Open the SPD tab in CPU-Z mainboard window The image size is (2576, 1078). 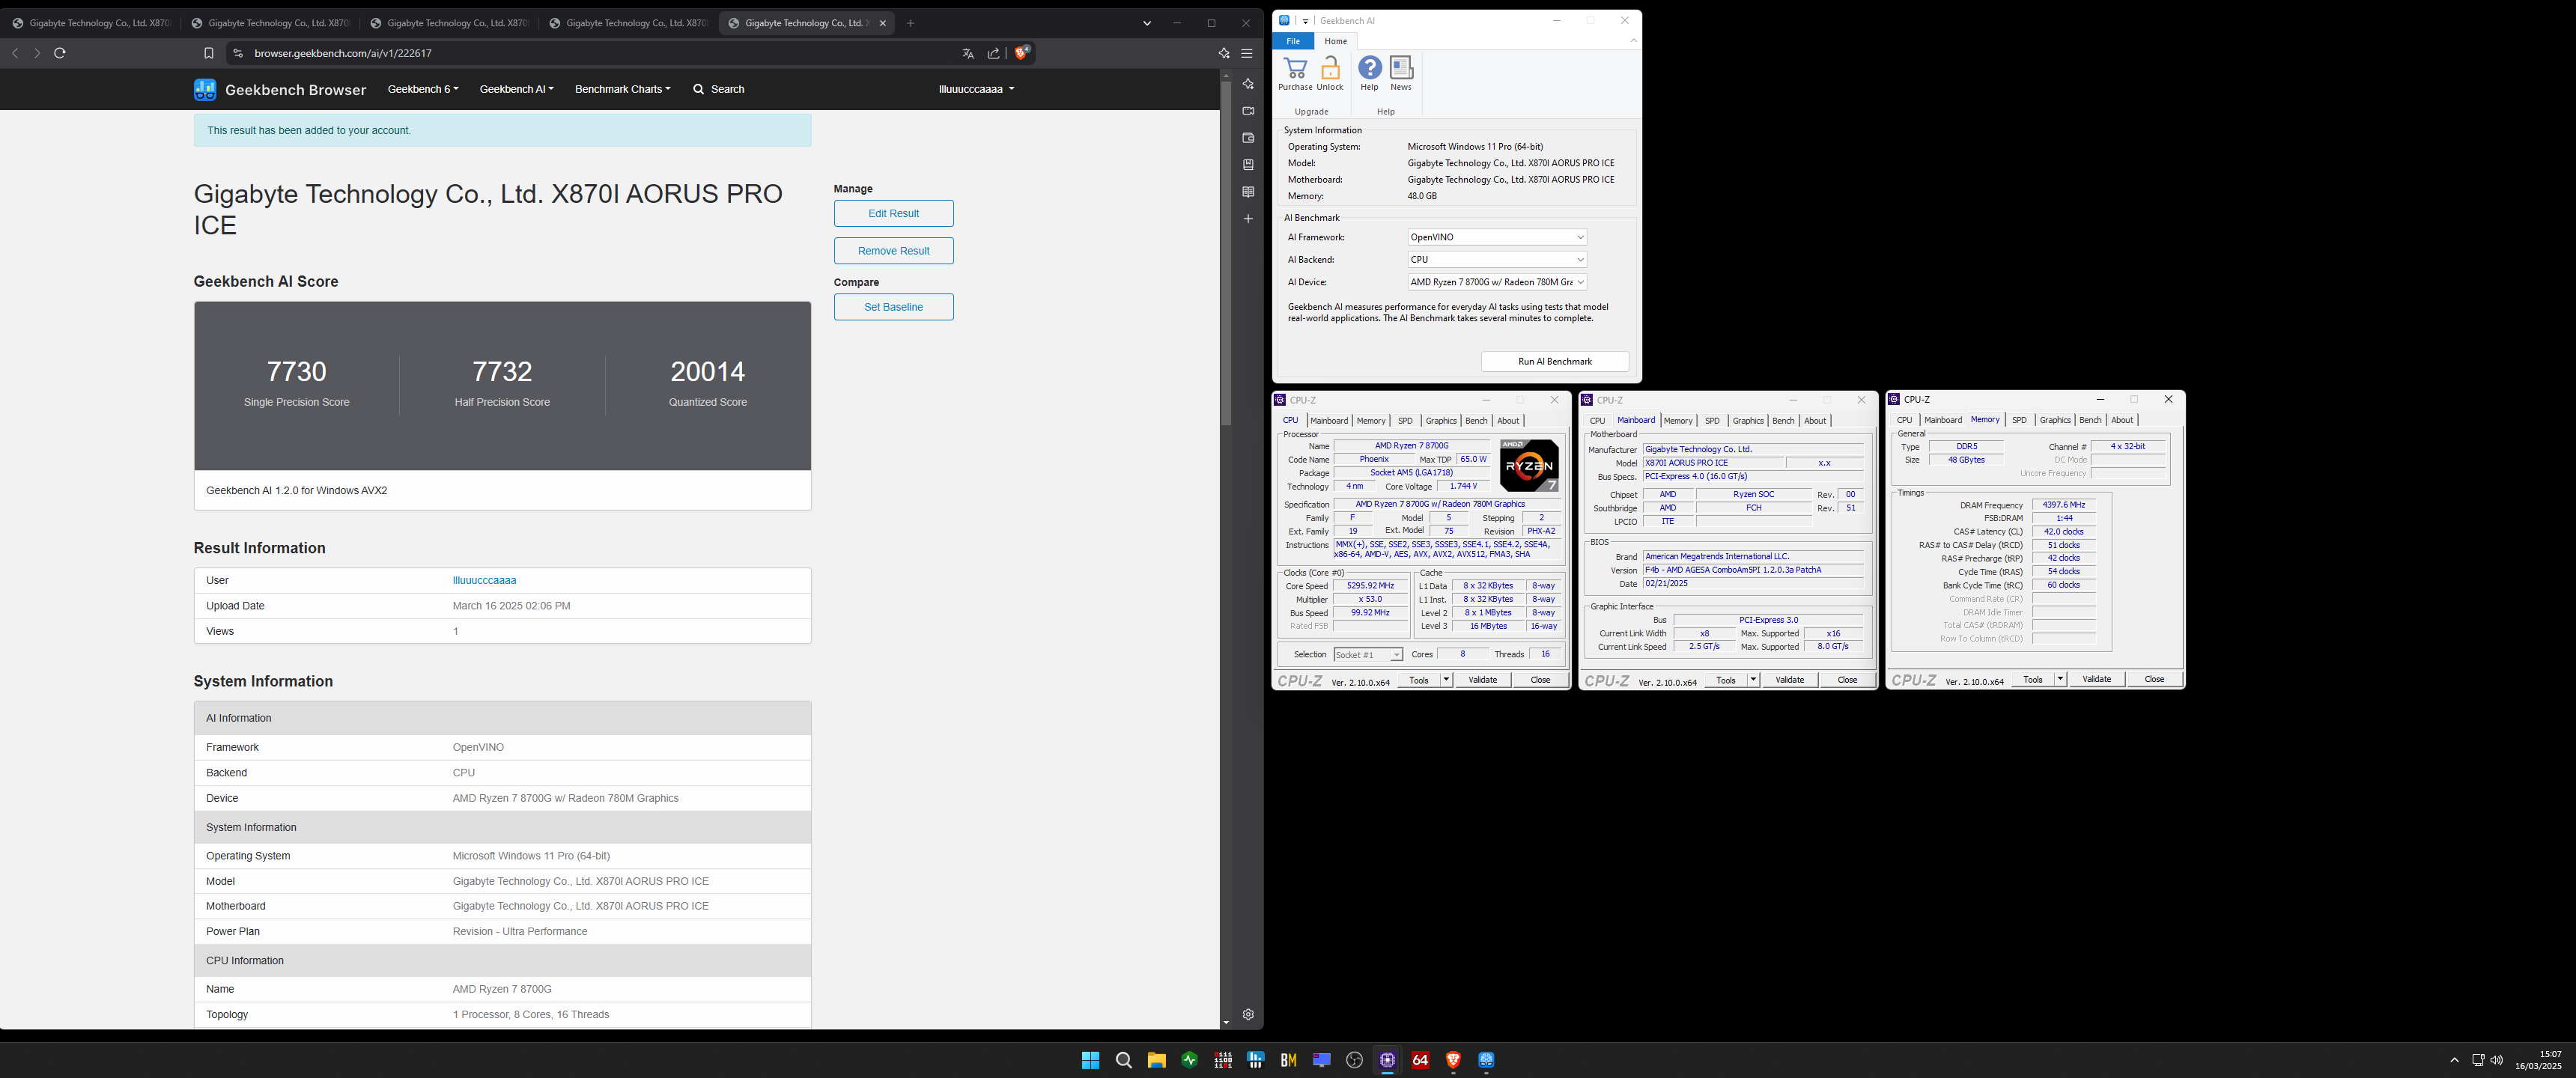coord(1712,421)
